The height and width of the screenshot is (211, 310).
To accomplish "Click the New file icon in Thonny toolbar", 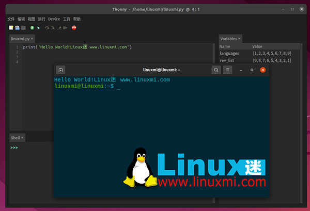I will tap(11, 28).
